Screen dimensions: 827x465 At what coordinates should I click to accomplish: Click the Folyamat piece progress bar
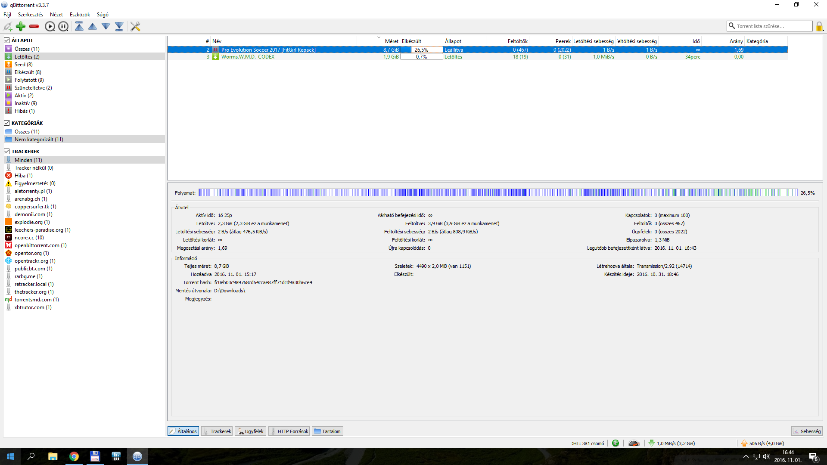click(x=497, y=192)
